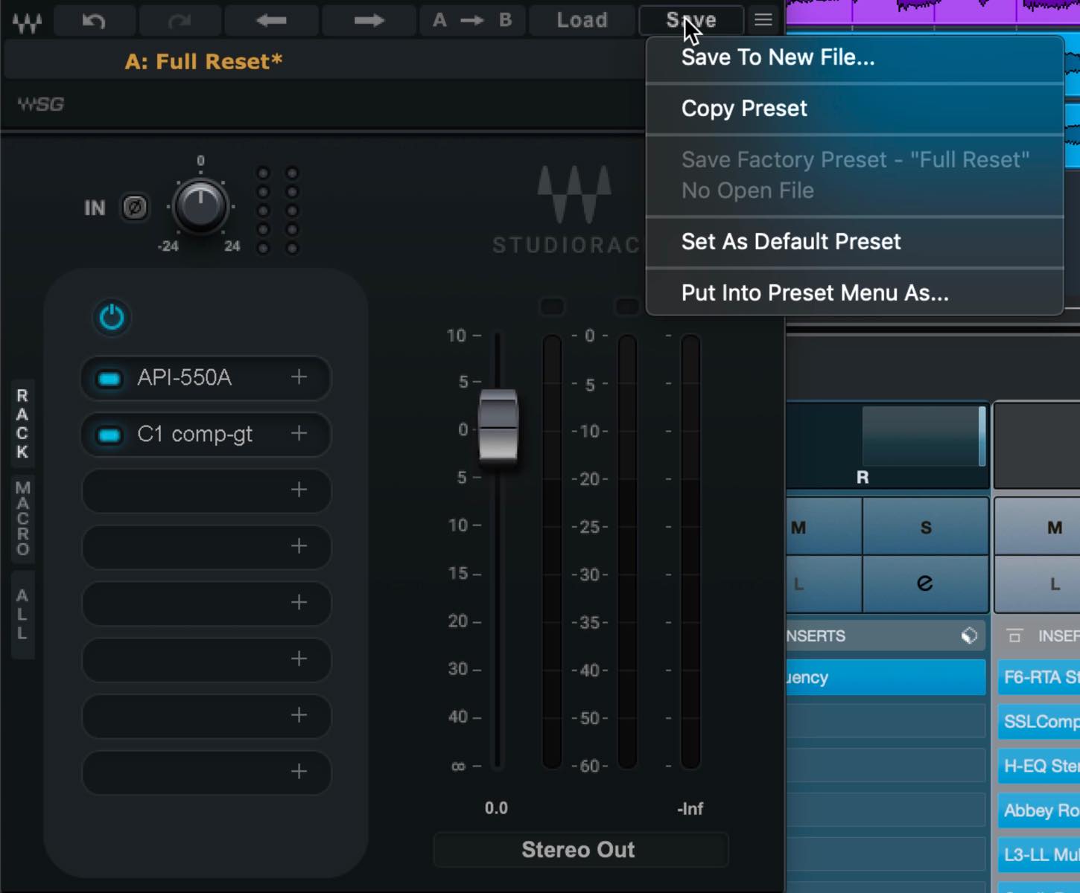Viewport: 1080px width, 893px height.
Task: Open the Load preset menu
Action: pos(582,21)
